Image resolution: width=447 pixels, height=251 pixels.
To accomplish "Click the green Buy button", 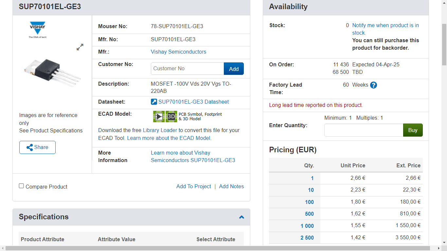I will click(x=413, y=130).
